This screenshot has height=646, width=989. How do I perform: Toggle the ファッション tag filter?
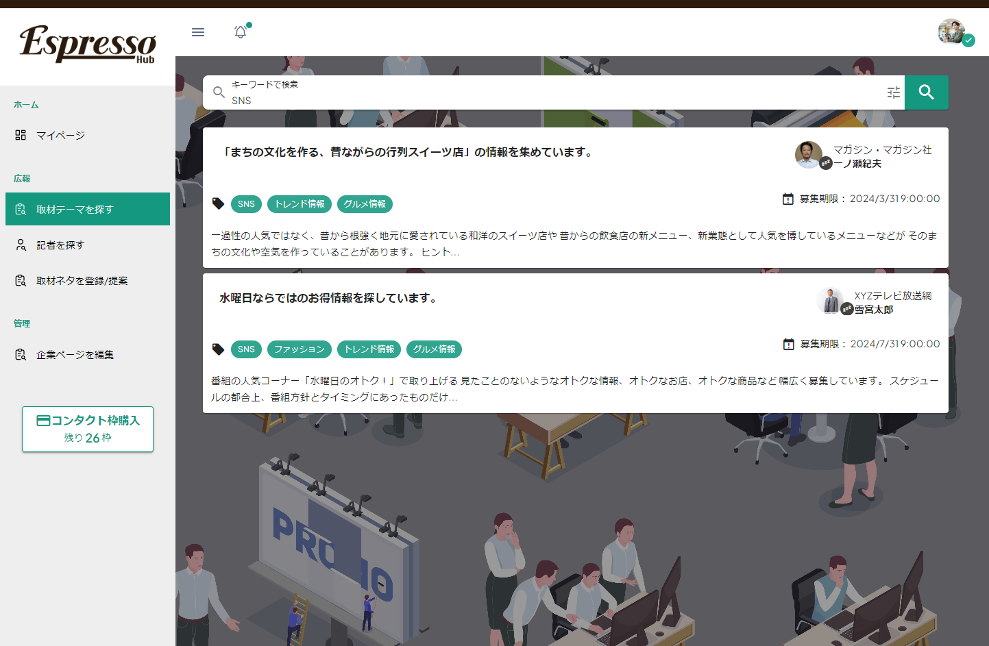300,349
